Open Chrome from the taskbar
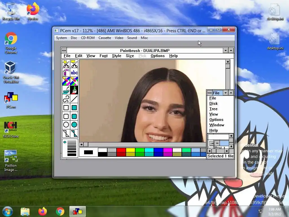The width and height of the screenshot is (289, 217). (60, 212)
